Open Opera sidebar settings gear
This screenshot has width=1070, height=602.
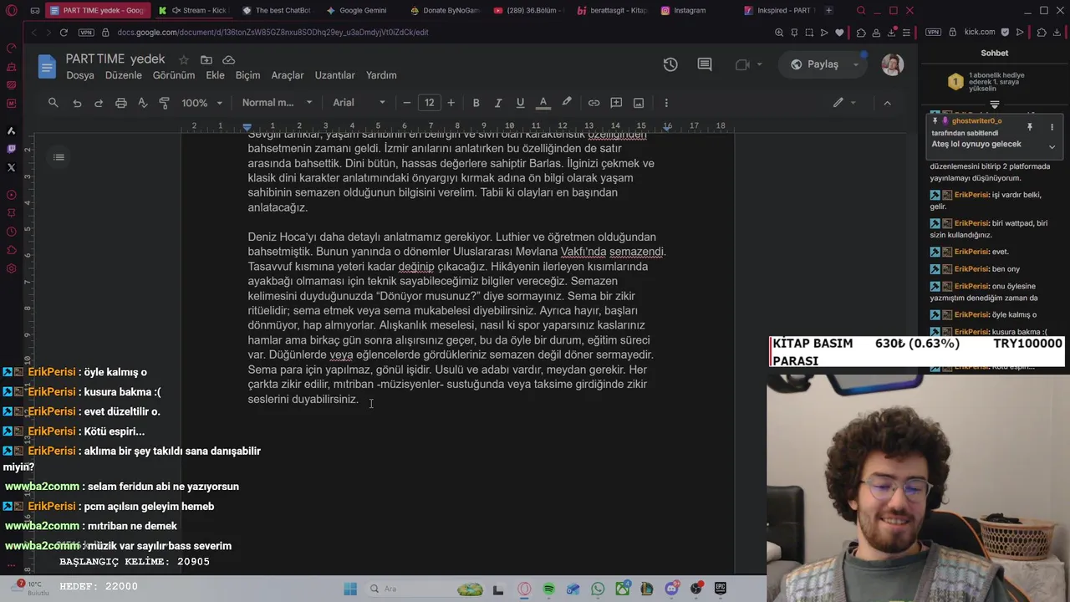point(11,268)
